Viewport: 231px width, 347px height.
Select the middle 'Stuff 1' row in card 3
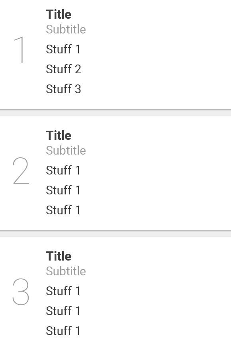(63, 311)
